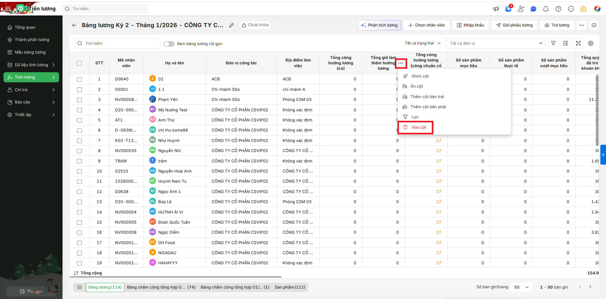Switch to the Sản phẩm (111) tab
606x299 pixels.
(x=290, y=287)
